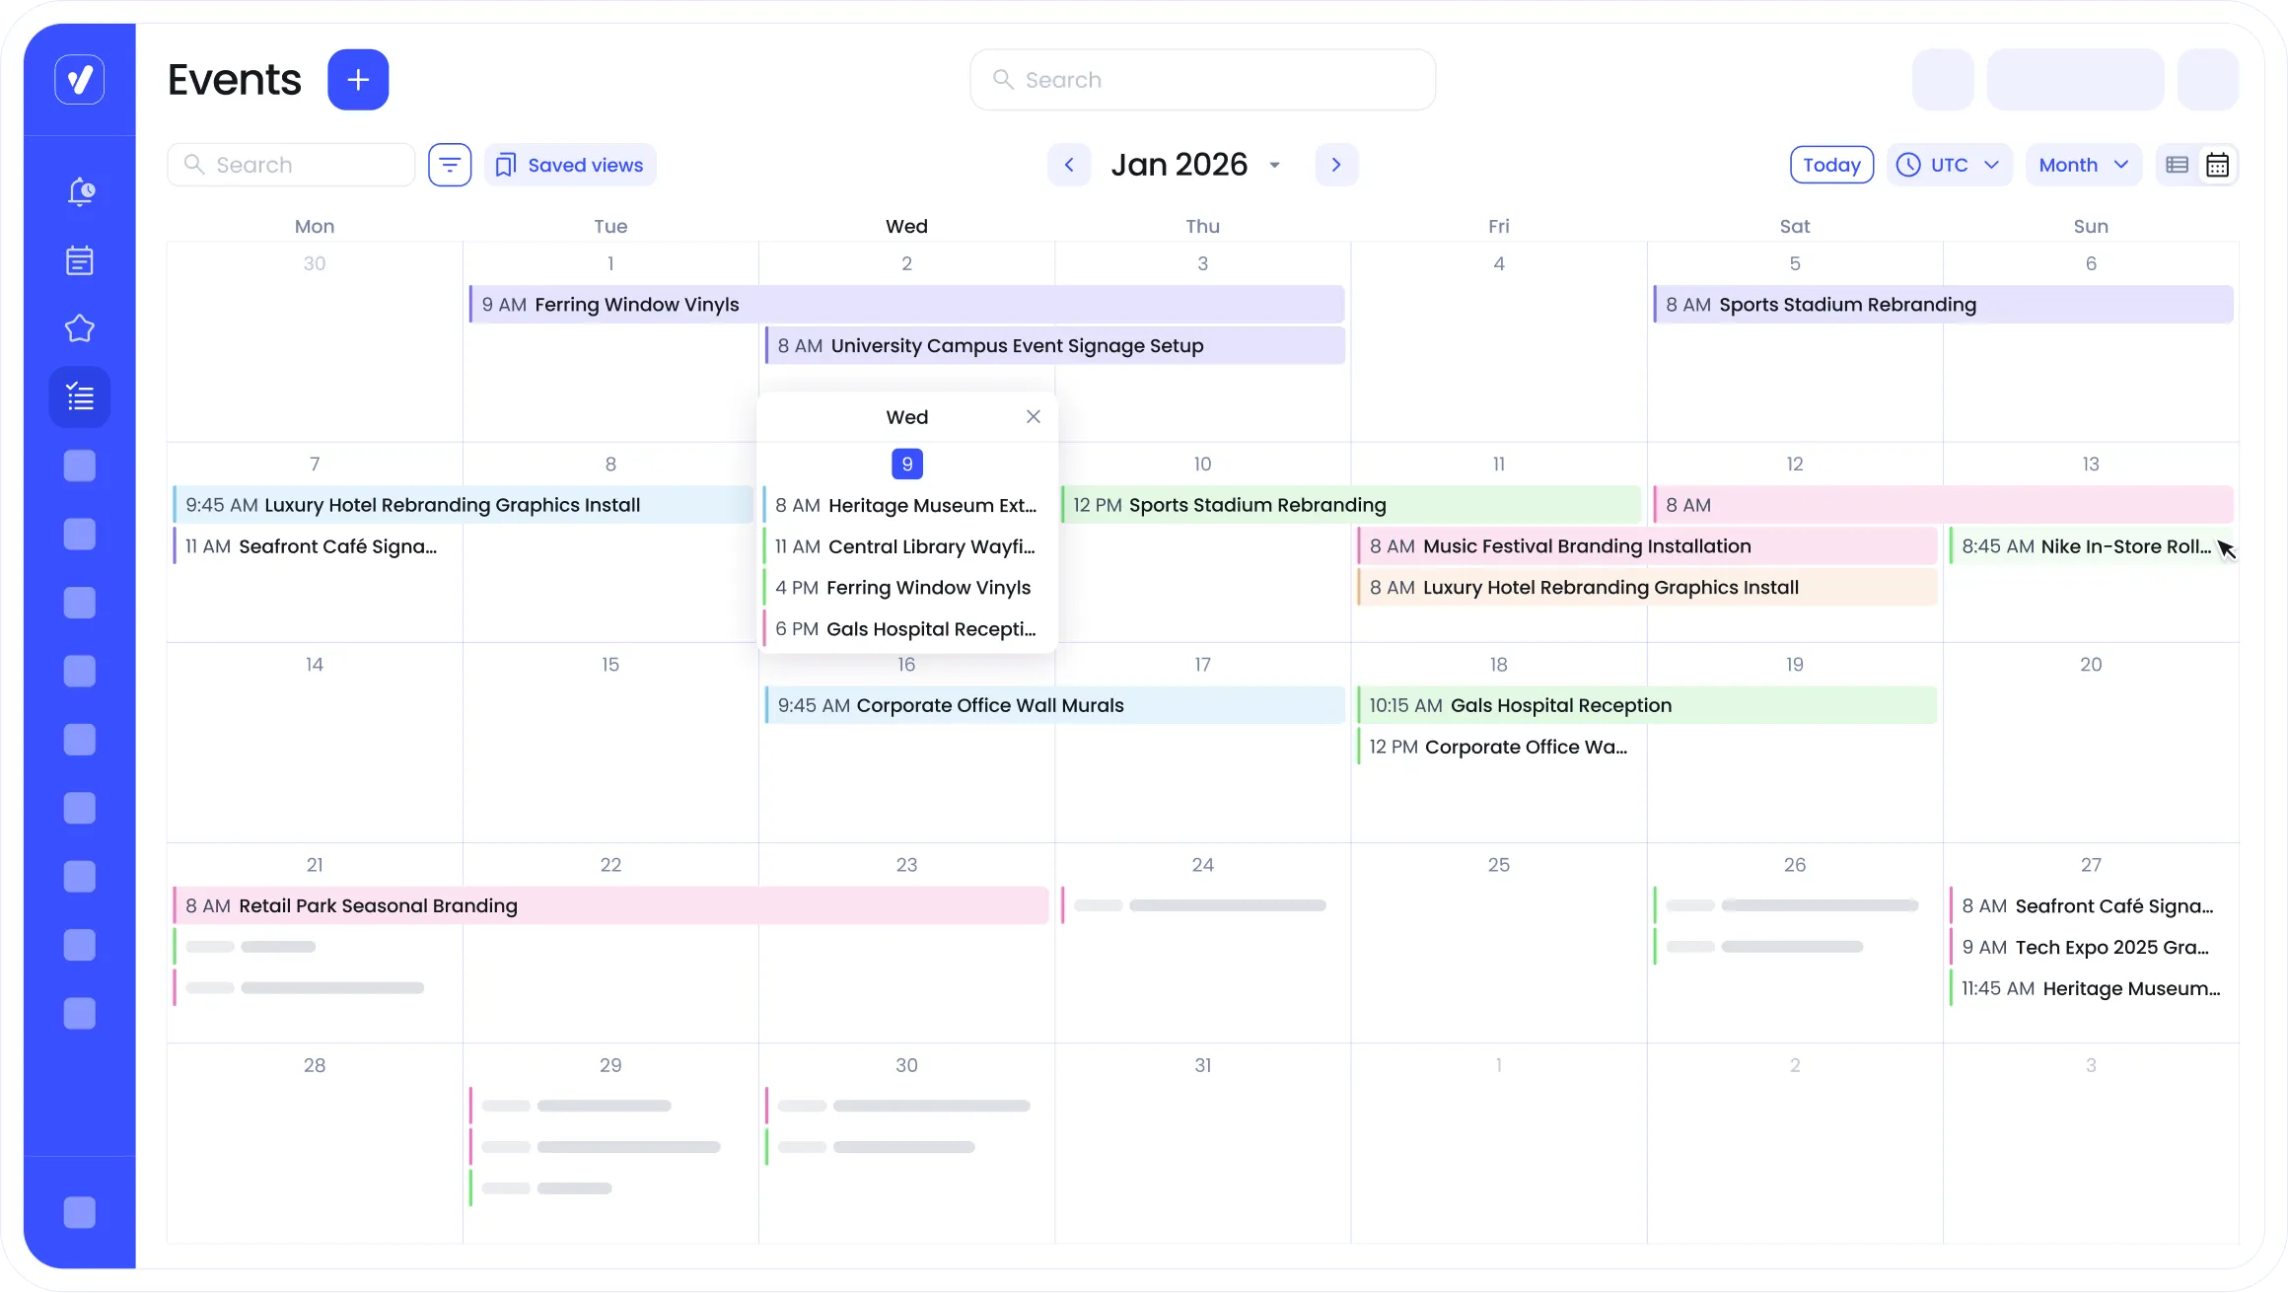Open the notifications bell icon in sidebar
The image size is (2288, 1293).
(x=80, y=191)
